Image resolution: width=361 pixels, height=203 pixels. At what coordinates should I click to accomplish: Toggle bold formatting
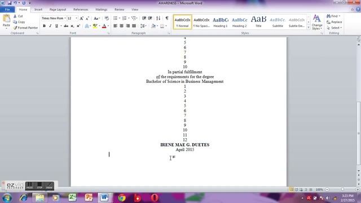(x=44, y=26)
